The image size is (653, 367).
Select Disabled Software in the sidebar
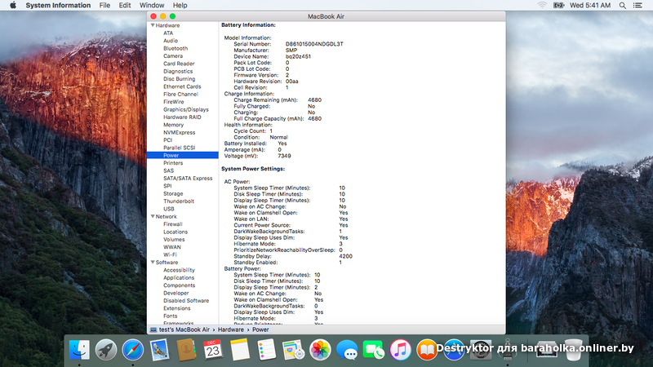[186, 300]
